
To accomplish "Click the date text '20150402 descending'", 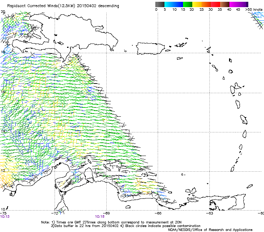I will 98,6.
